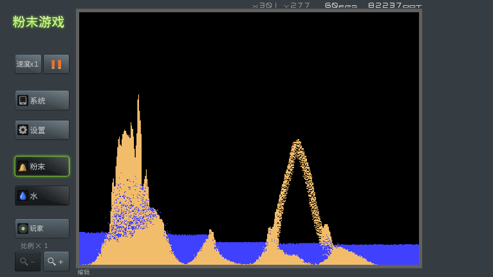Click the 粉末游戏 game title
The height and width of the screenshot is (277, 493).
pos(39,22)
